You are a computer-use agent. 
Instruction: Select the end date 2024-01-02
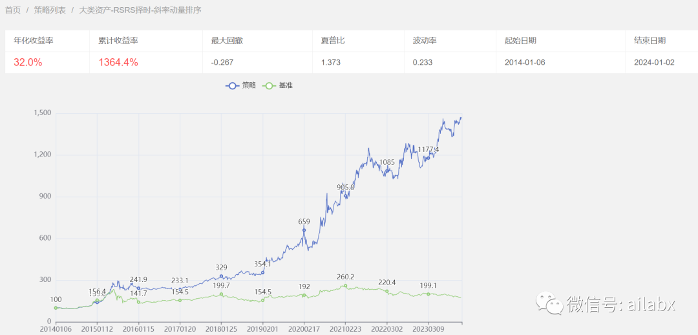pyautogui.click(x=654, y=63)
